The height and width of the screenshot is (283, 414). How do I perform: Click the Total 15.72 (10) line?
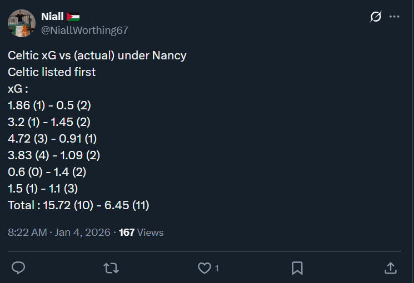point(78,205)
